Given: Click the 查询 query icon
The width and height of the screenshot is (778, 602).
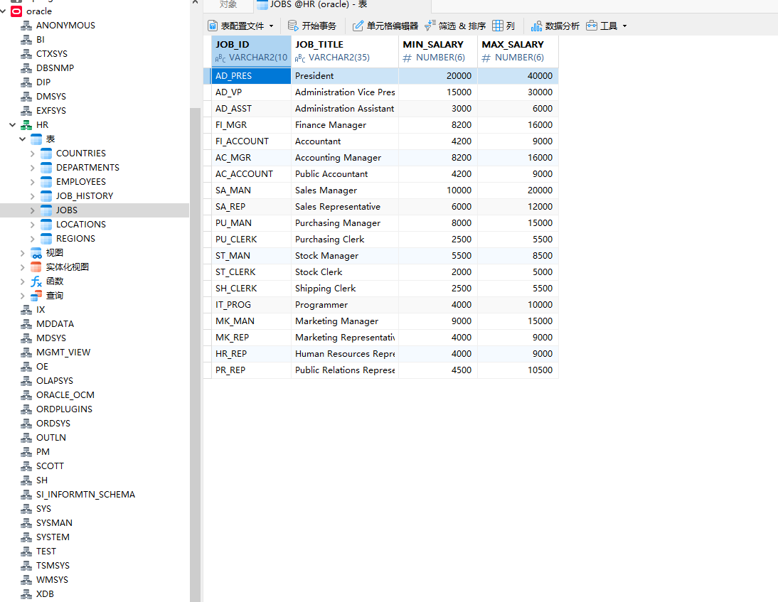Looking at the screenshot, I should point(36,296).
